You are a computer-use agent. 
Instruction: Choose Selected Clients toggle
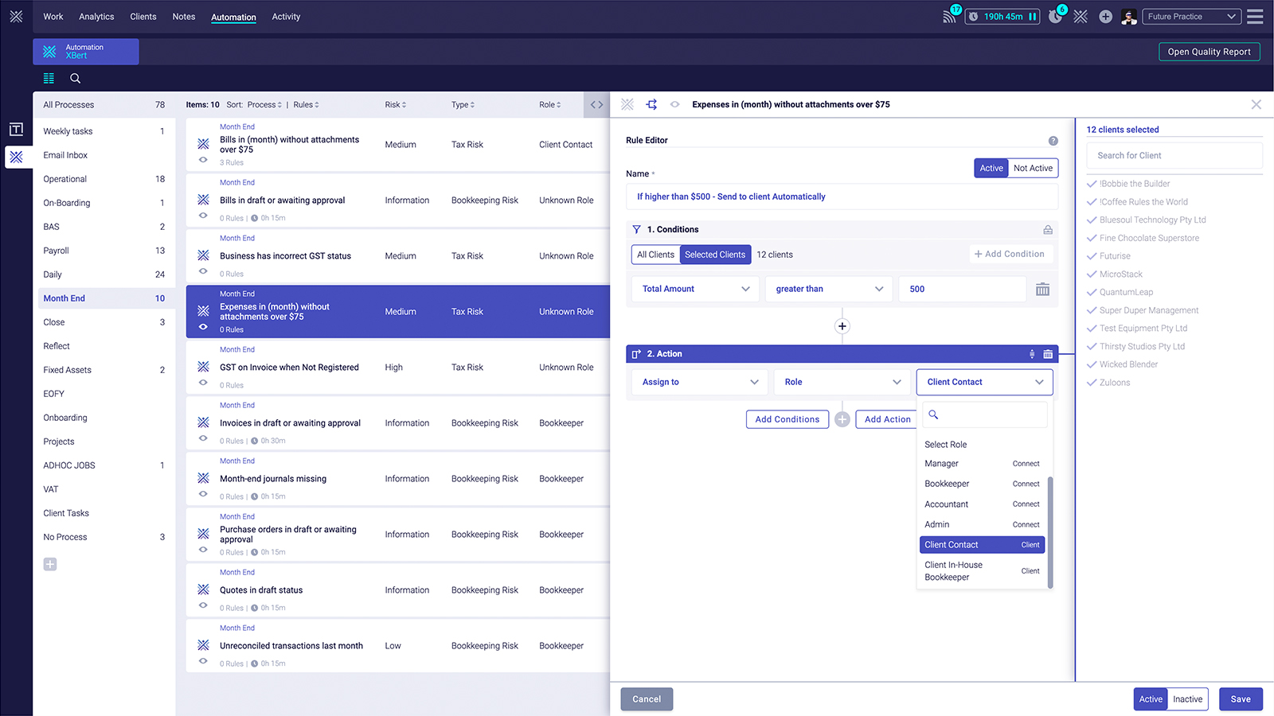715,255
